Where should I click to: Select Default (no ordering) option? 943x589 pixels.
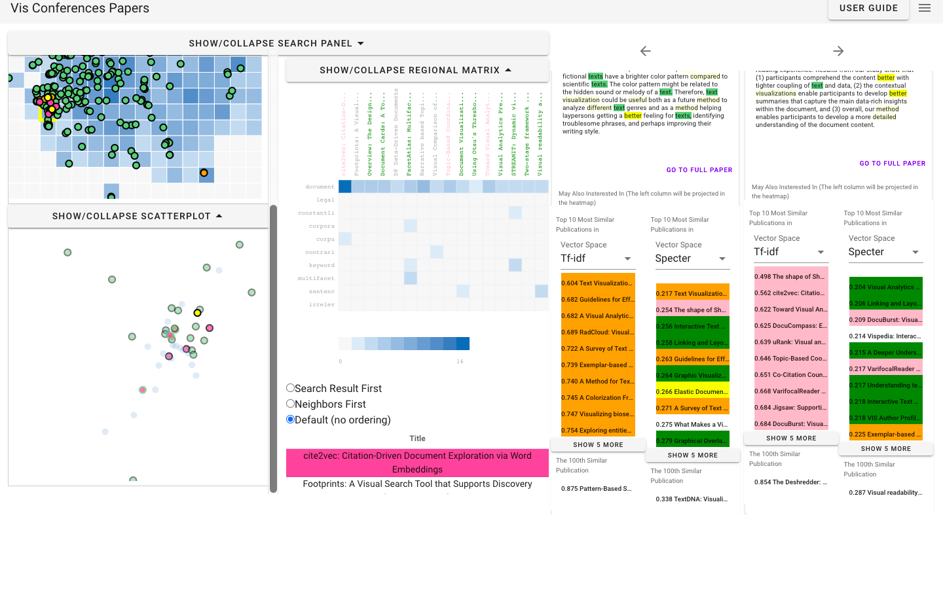[x=290, y=419]
